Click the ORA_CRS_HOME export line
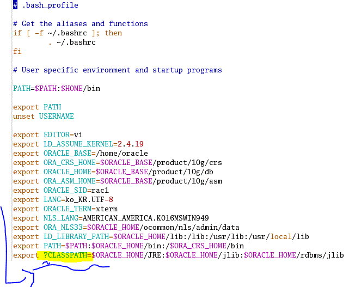The image size is (349, 287). tap(118, 163)
